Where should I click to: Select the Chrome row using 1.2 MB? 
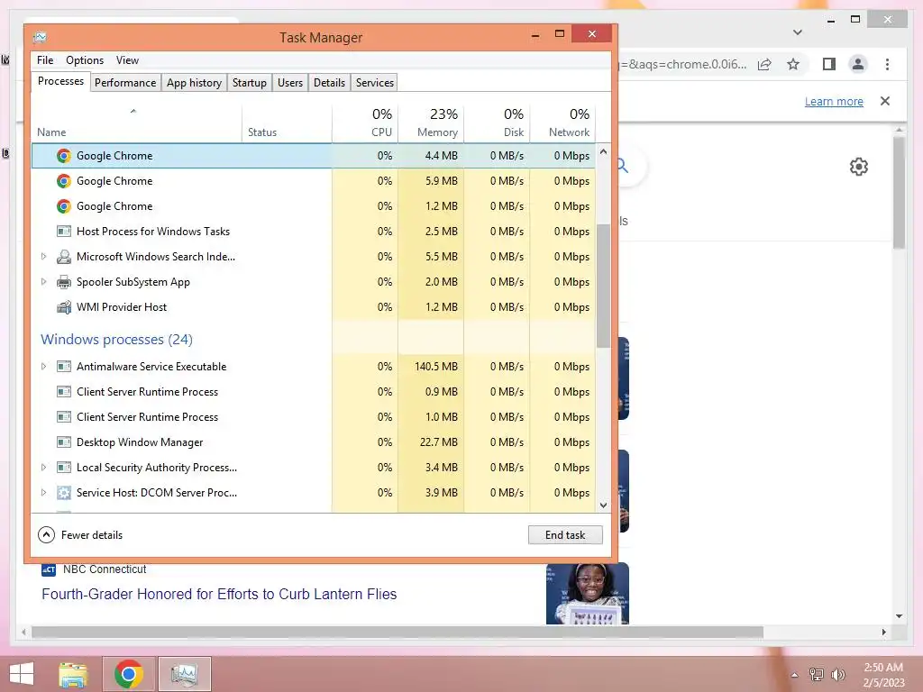[313, 206]
